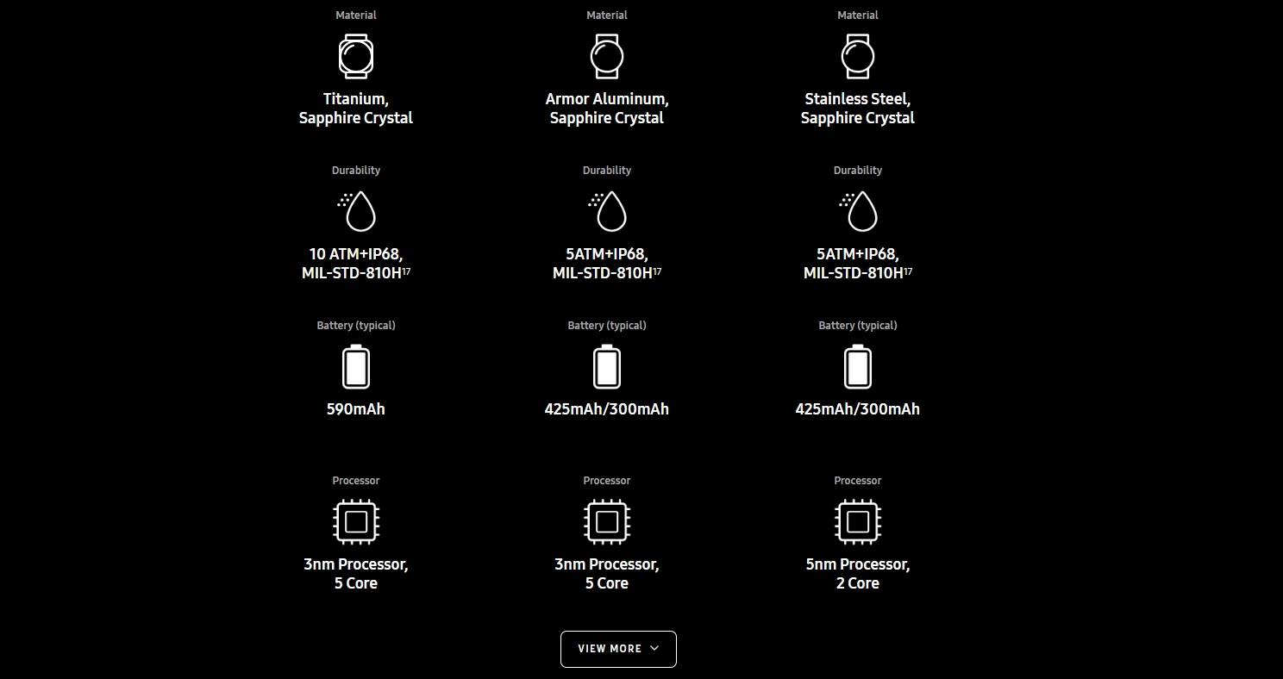Click the 5nm Processor, 2 Core text
Screen dimensions: 1283x679
[858, 574]
